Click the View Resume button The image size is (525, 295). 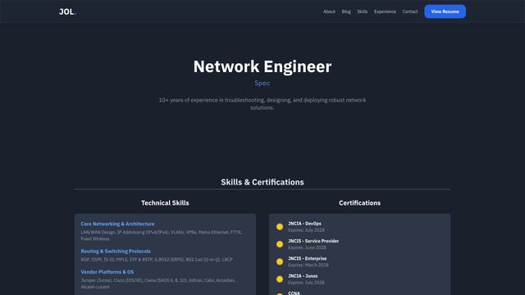tap(445, 11)
